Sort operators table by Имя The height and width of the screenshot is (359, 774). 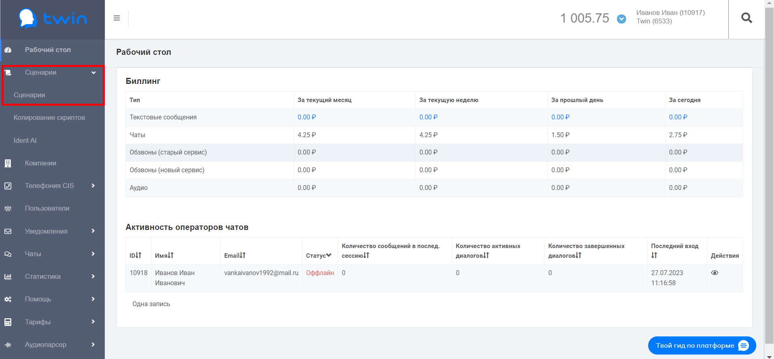pos(164,255)
